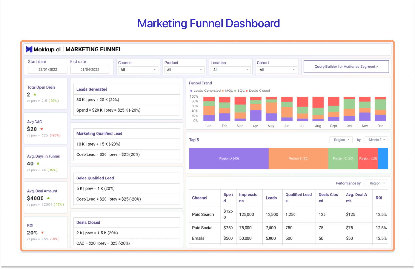The width and height of the screenshot is (415, 269).
Task: Click 'Spend = $20 K | prev = $25 K' row
Action: click(x=127, y=110)
